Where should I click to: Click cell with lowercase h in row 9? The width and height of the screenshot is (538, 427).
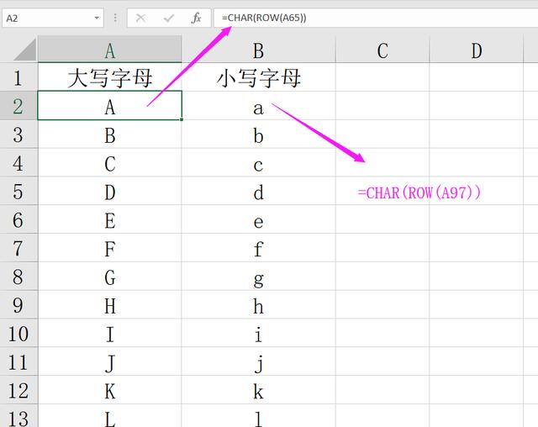(258, 305)
